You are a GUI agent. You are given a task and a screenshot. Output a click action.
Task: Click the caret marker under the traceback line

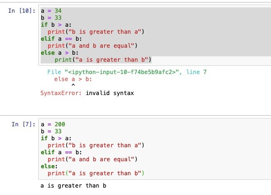pos(73,85)
